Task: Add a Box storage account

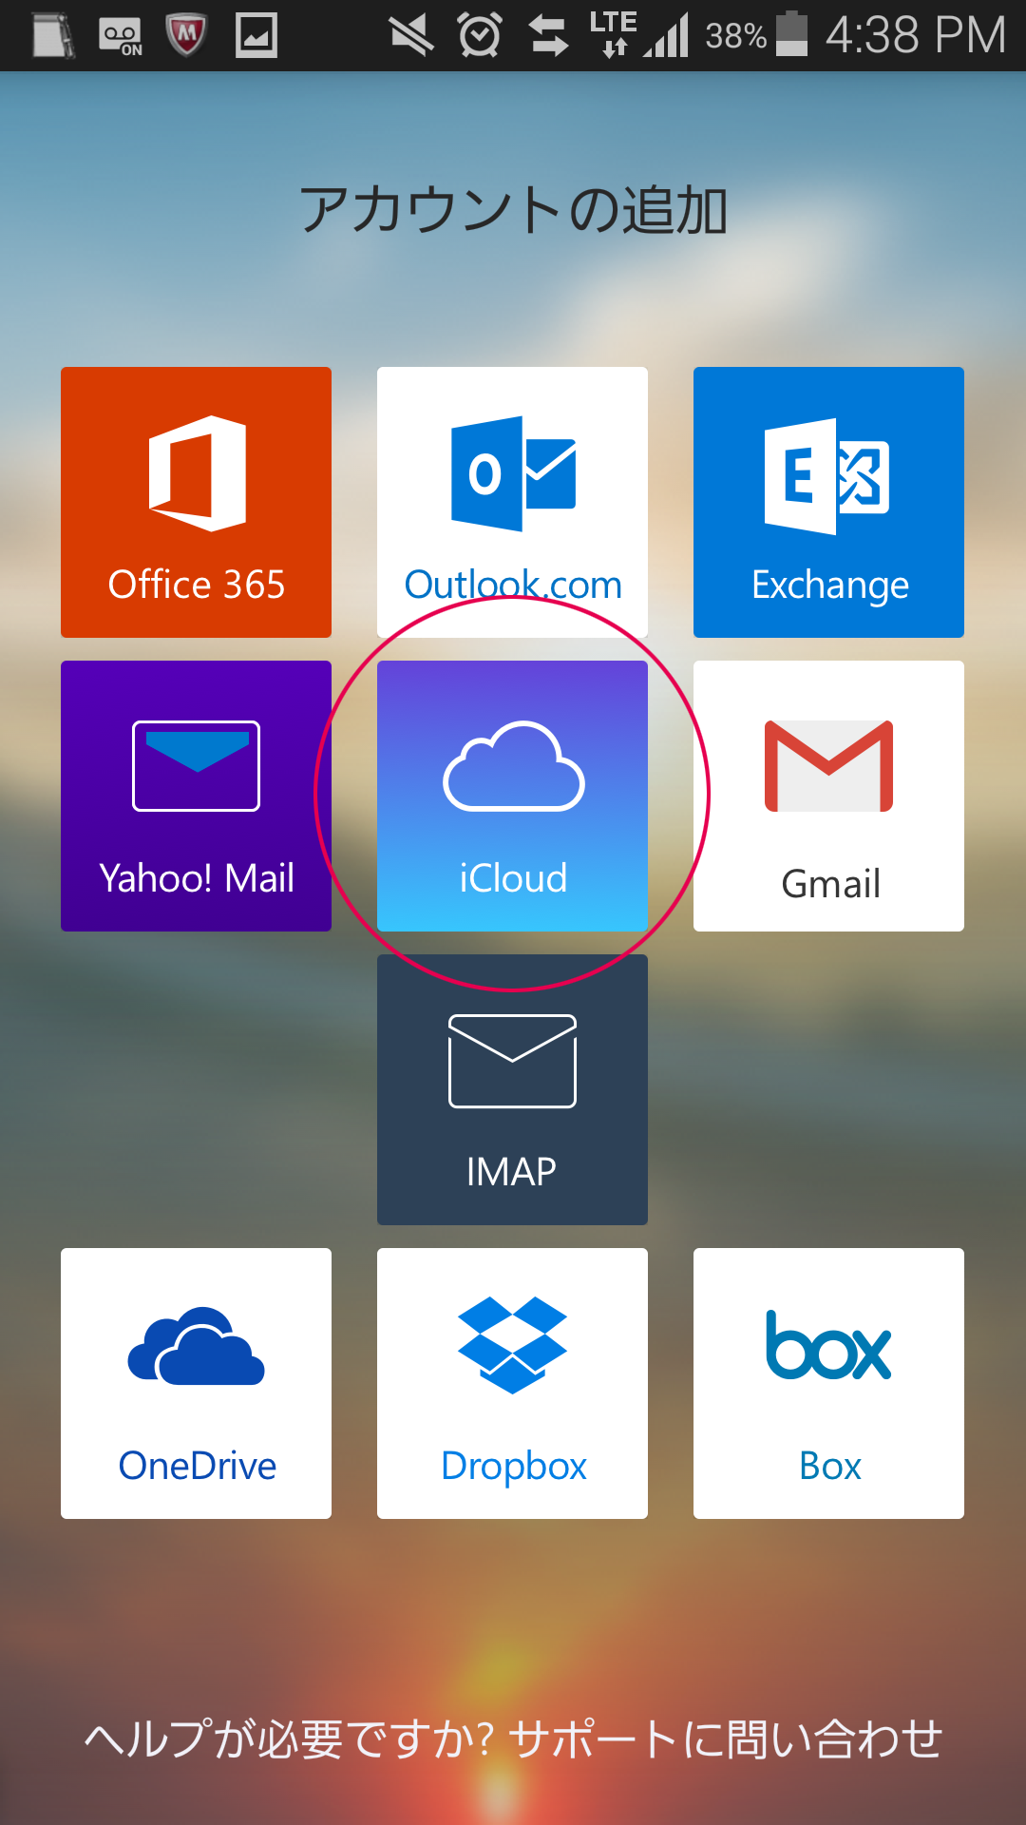Action: tap(828, 1383)
